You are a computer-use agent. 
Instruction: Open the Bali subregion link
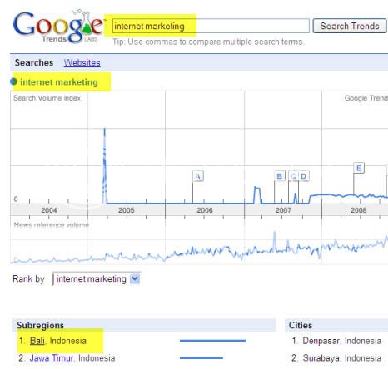[37, 341]
